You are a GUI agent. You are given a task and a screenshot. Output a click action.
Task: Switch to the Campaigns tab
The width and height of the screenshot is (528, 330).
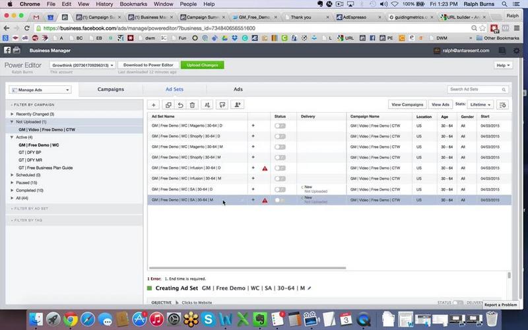click(111, 89)
